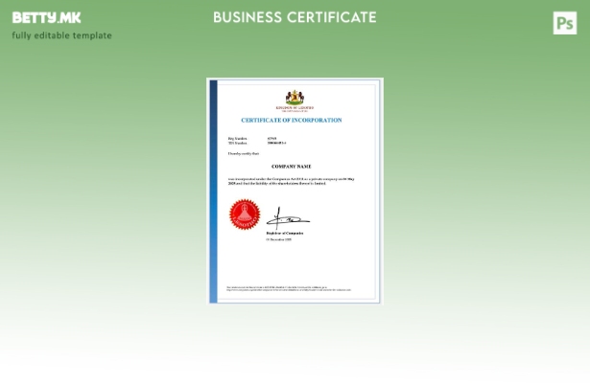
Task: Click the footer fine print on certificate
Action: (288, 288)
